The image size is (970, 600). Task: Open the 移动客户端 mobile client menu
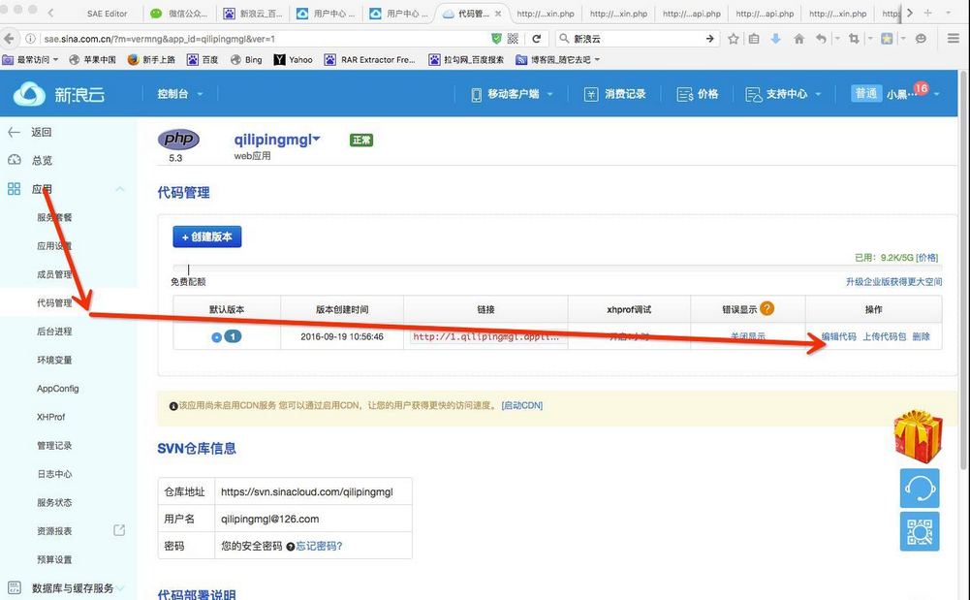(x=512, y=94)
